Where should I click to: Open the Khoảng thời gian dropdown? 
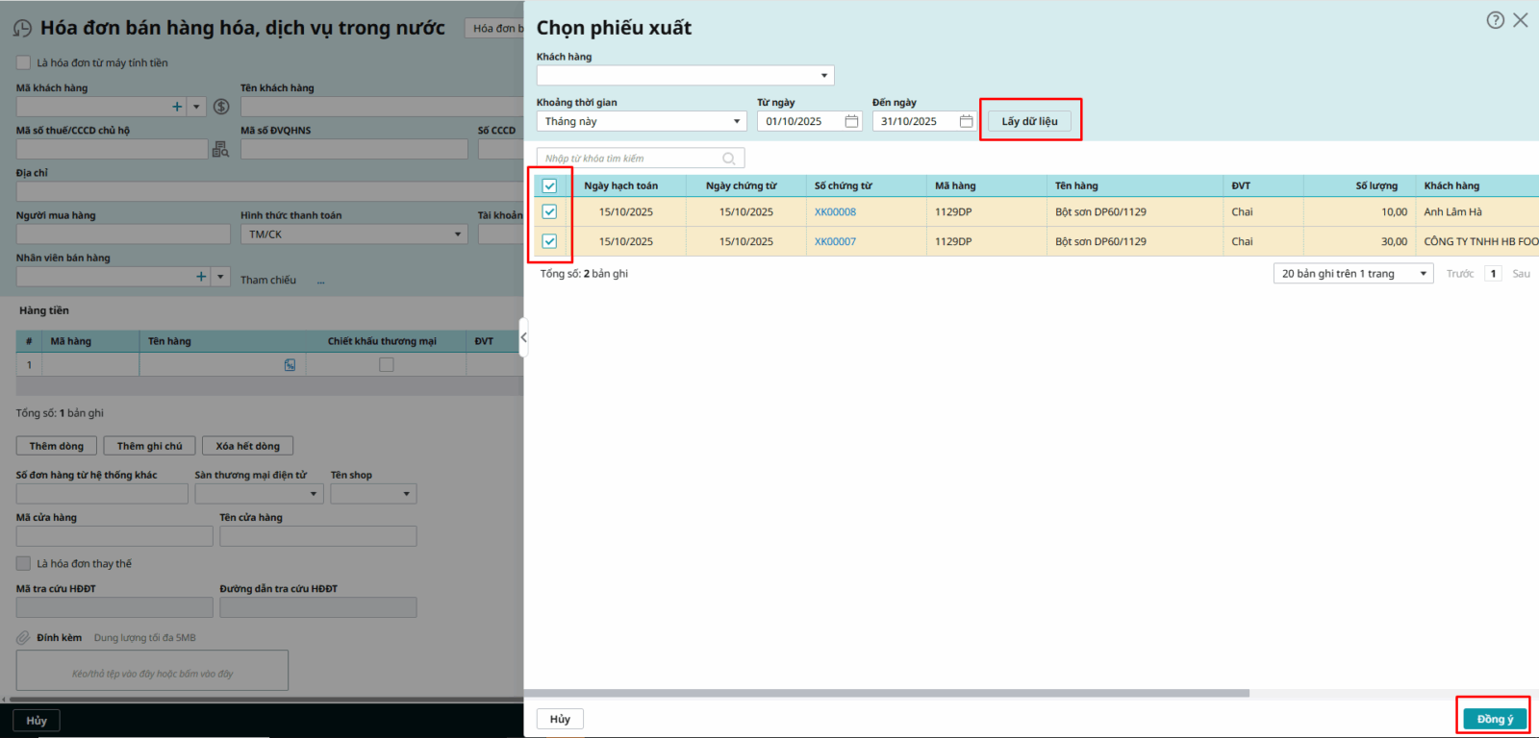(x=737, y=122)
